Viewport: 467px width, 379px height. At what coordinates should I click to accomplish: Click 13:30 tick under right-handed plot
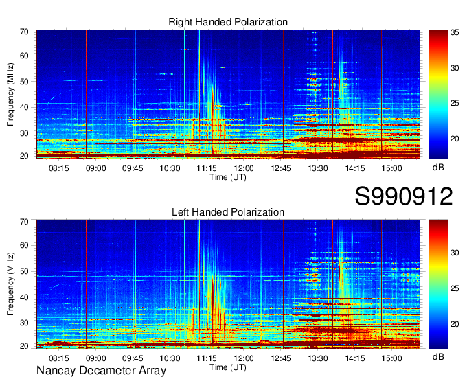click(318, 168)
